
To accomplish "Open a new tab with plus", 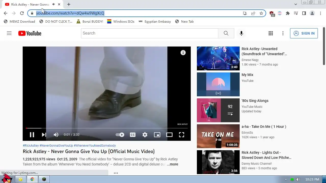I will [69, 4].
